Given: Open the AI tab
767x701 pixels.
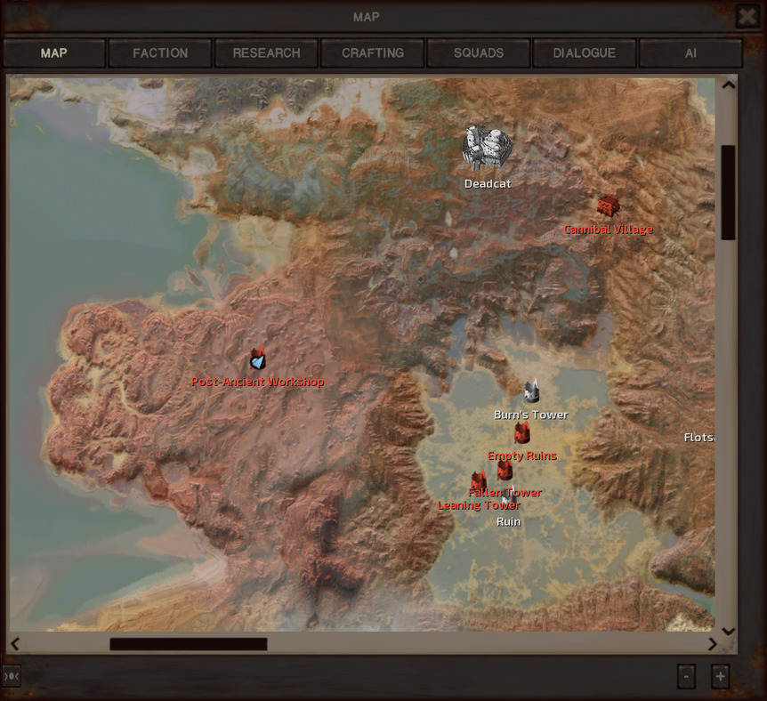Looking at the screenshot, I should [x=690, y=52].
